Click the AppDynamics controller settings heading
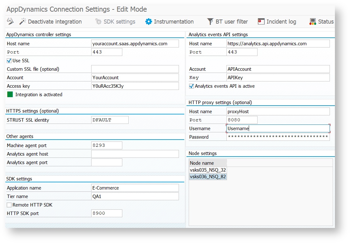This screenshot has width=350, height=243. [x=39, y=35]
